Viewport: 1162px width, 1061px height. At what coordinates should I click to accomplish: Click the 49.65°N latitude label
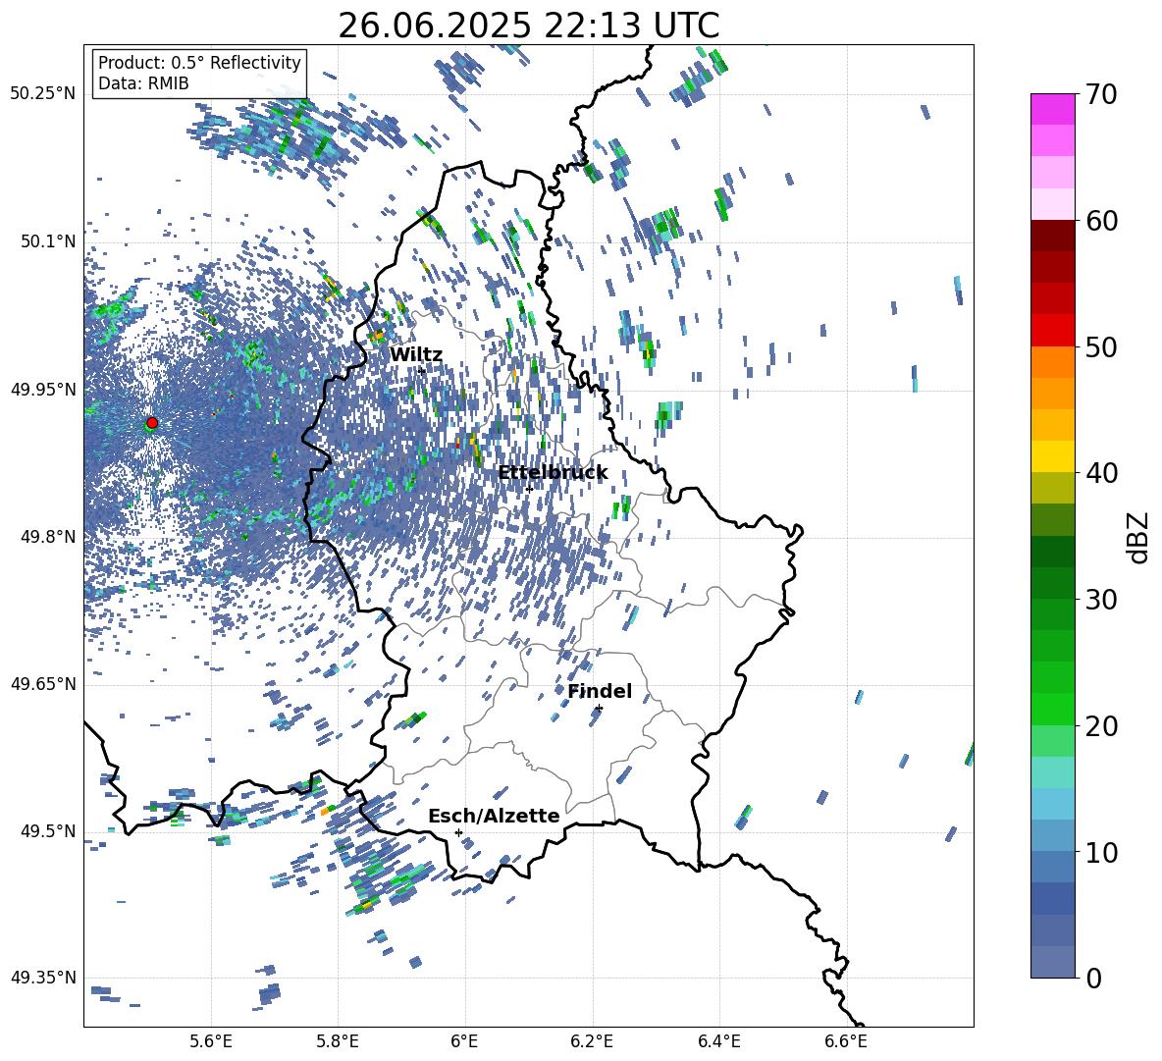[43, 684]
